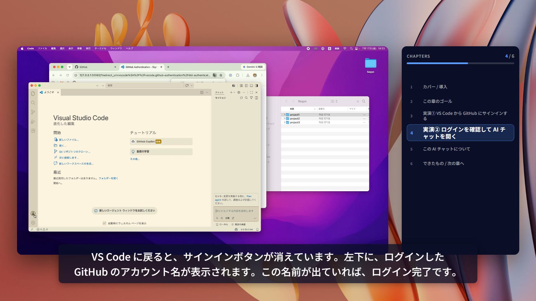
Task: Open the 表示 menu in the macOS menu bar
Action: (x=71, y=48)
